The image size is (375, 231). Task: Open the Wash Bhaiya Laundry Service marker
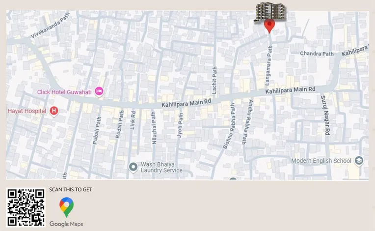point(133,167)
